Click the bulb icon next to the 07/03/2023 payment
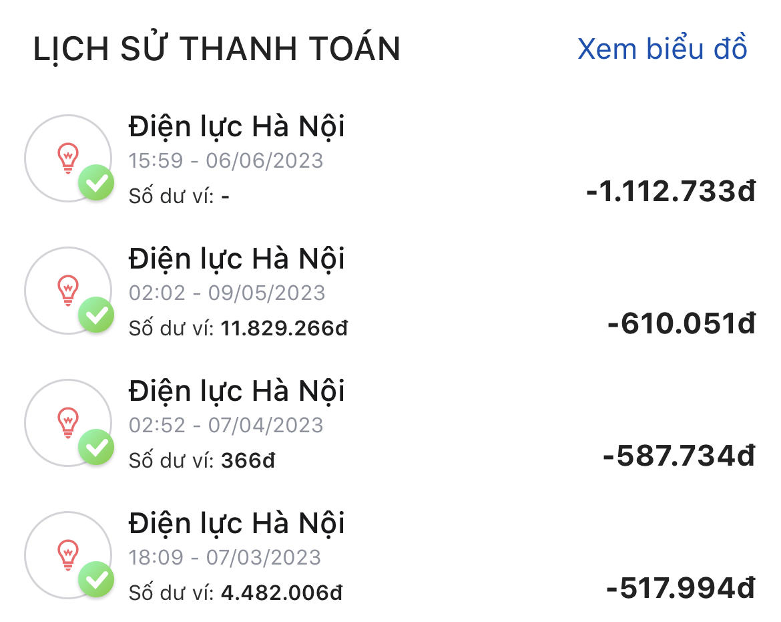The height and width of the screenshot is (622, 781). 67,552
